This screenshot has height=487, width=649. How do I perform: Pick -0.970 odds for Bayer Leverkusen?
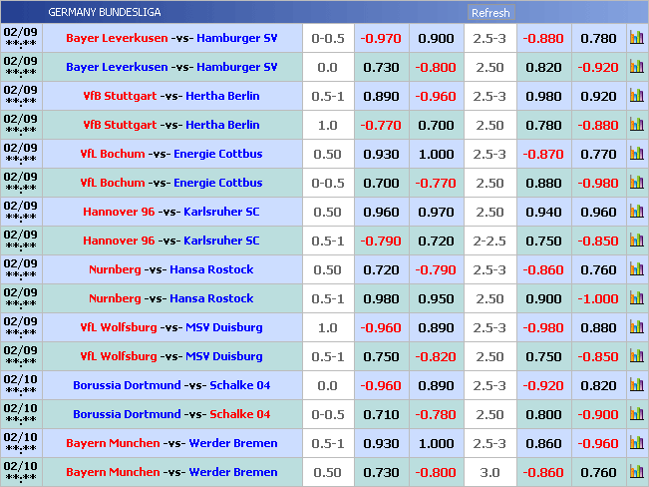381,39
